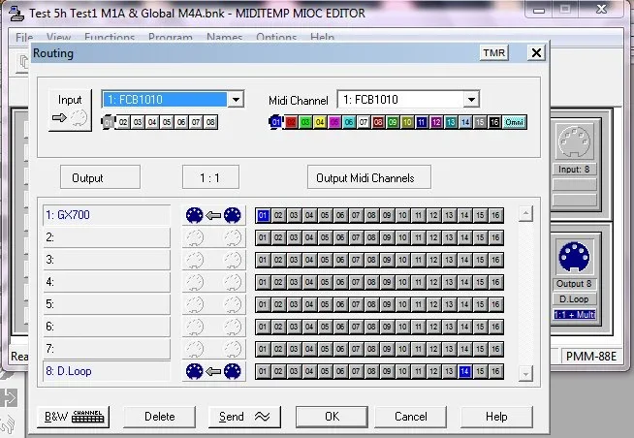Viewport: 634px width, 438px height.
Task: Click the Input 8 grey DIN connector icon
Action: pos(574,141)
